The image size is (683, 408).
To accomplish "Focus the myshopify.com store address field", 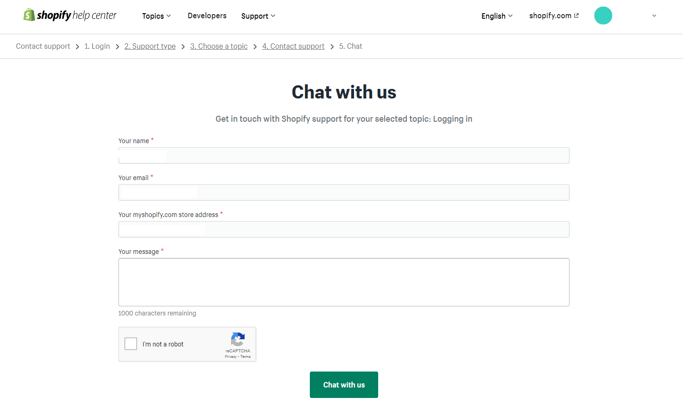I will pyautogui.click(x=344, y=229).
